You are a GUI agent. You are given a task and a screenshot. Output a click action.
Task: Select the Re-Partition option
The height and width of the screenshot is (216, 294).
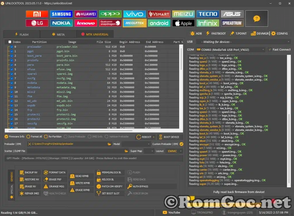click(53, 137)
